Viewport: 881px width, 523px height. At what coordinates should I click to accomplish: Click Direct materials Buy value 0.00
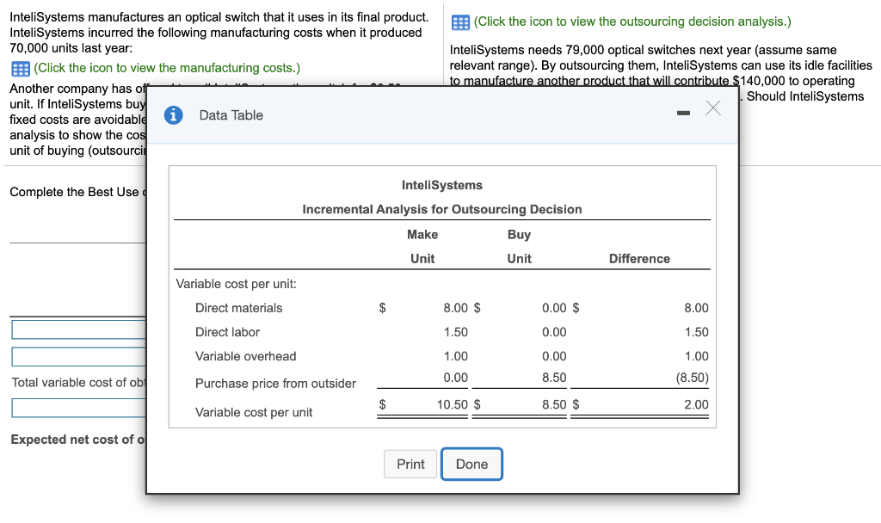[x=554, y=308]
